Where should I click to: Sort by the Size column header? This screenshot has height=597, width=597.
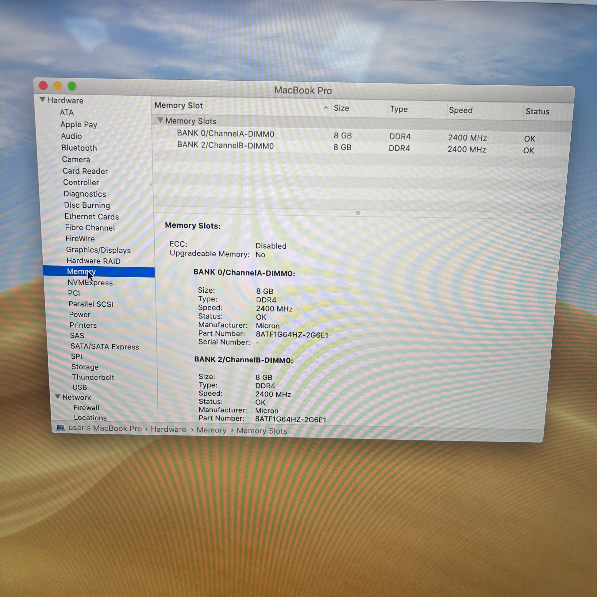[x=341, y=108]
